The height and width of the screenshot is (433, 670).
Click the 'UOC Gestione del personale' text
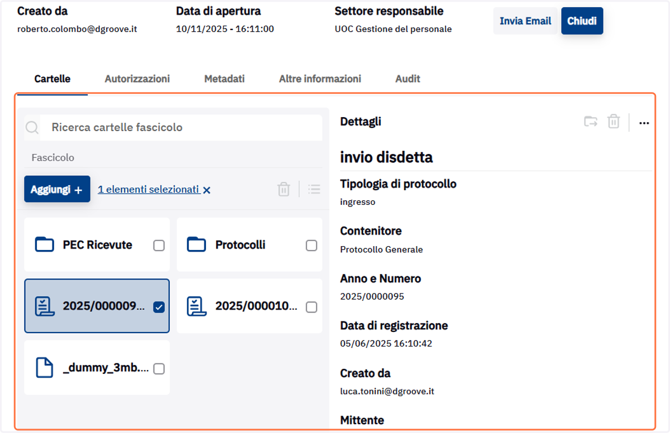393,29
